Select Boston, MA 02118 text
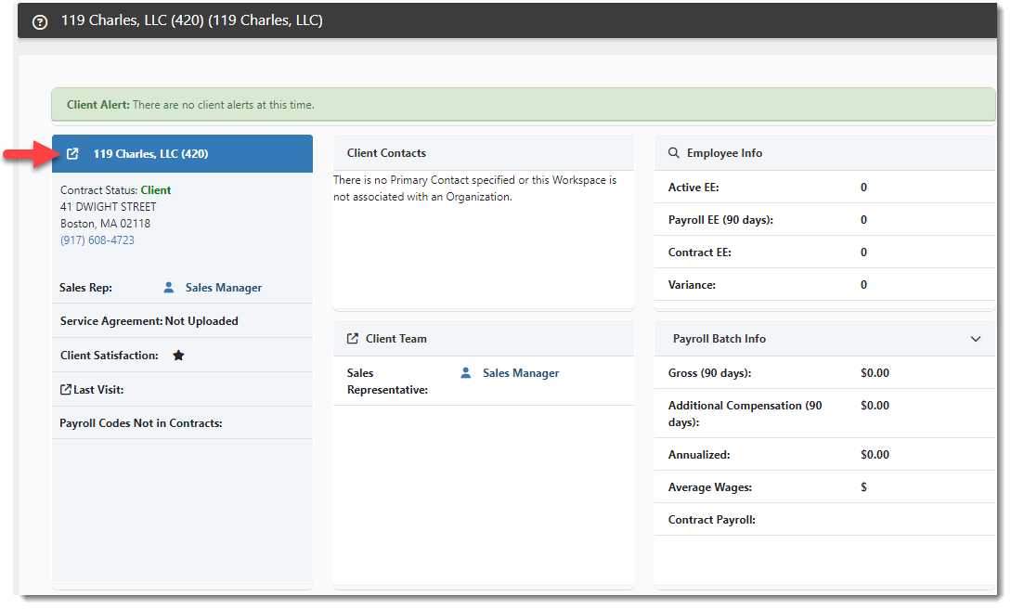The image size is (1011, 609). 105,224
